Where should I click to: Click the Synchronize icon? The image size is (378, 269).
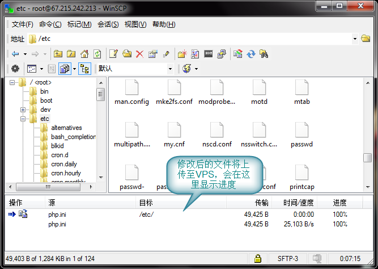pyautogui.click(x=250, y=54)
